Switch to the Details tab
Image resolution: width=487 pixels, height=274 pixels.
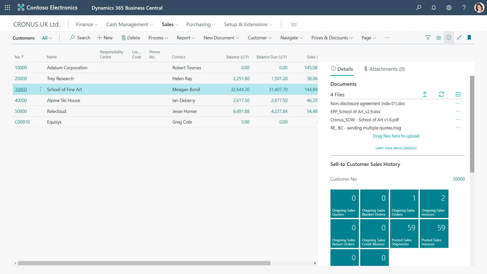[342, 69]
